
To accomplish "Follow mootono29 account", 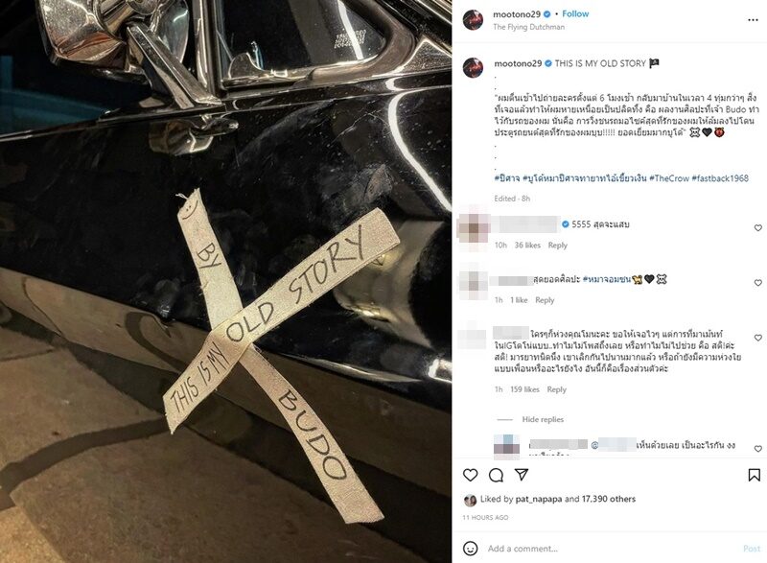I will coord(575,13).
